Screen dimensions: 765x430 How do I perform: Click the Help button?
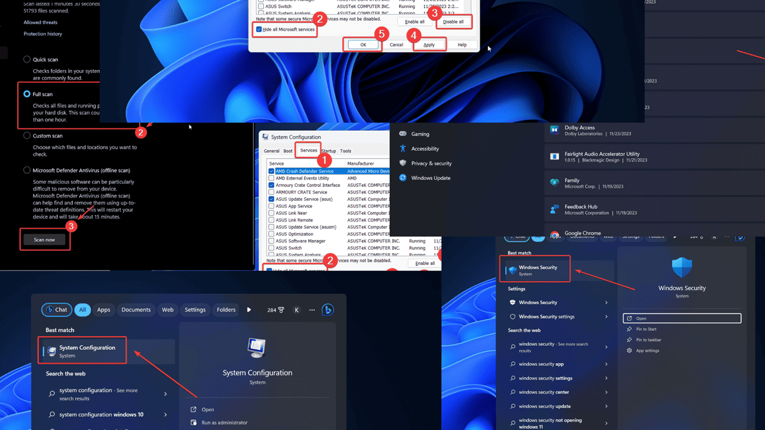(462, 45)
